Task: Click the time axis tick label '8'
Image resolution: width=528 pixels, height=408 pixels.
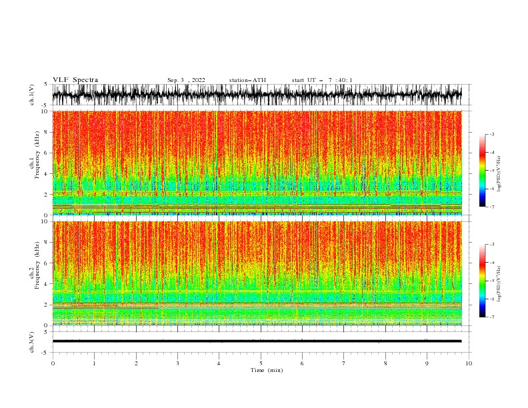Action: point(385,363)
